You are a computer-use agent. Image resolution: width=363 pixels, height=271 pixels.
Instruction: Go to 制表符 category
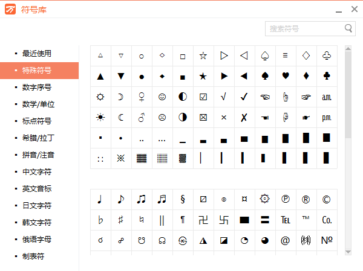[34, 256]
